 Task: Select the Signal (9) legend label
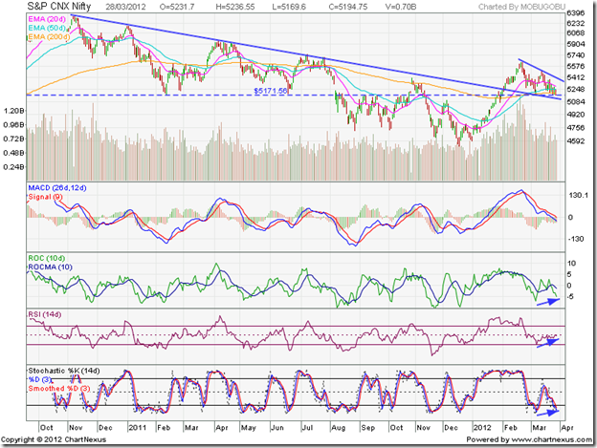point(45,197)
